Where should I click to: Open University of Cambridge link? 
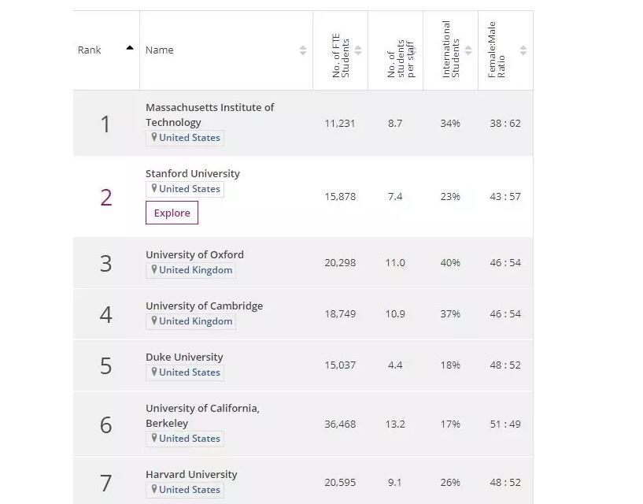point(204,306)
